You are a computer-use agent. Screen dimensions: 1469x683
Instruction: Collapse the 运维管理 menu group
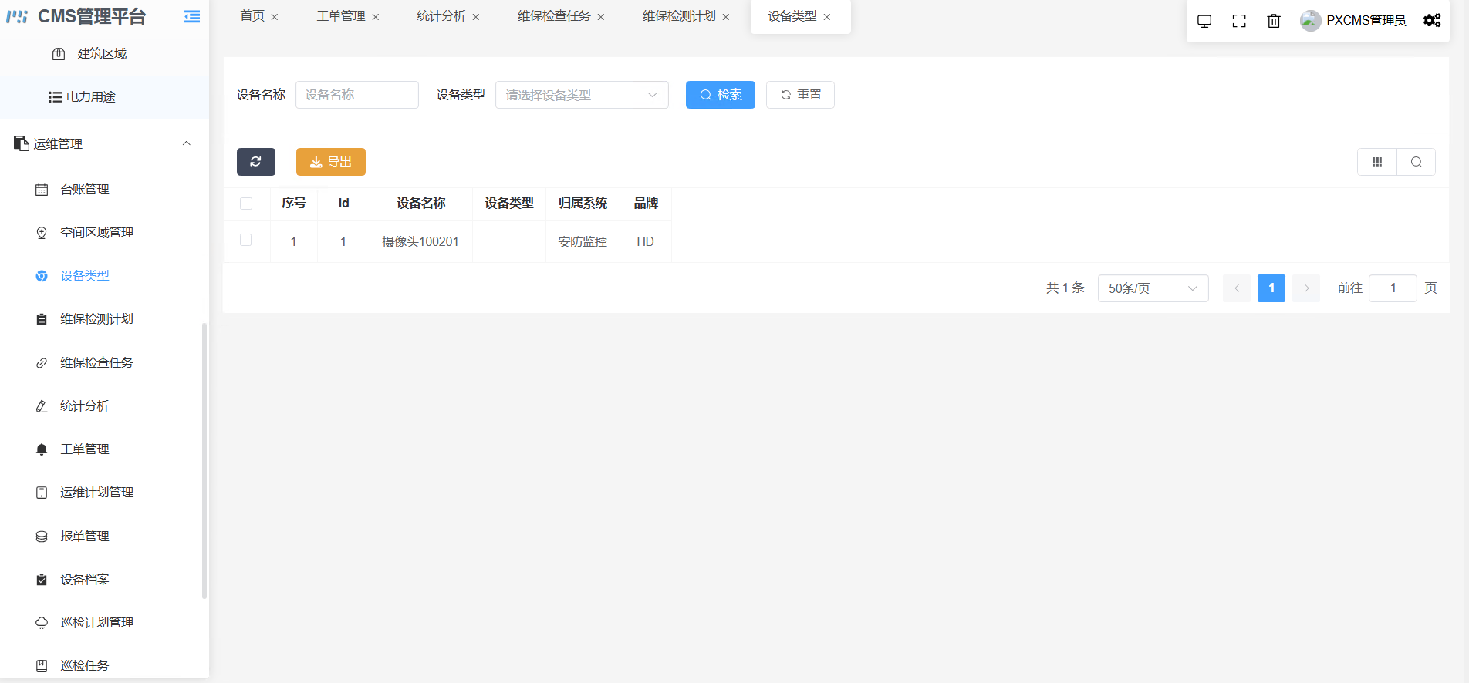point(104,143)
